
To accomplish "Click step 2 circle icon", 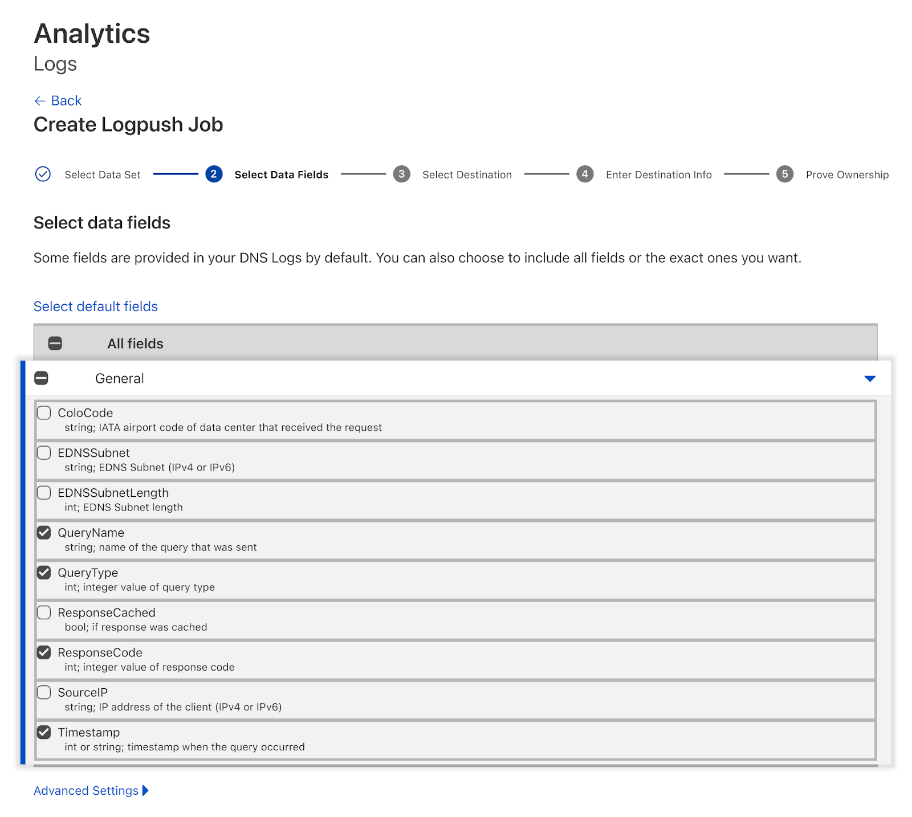I will pyautogui.click(x=214, y=174).
